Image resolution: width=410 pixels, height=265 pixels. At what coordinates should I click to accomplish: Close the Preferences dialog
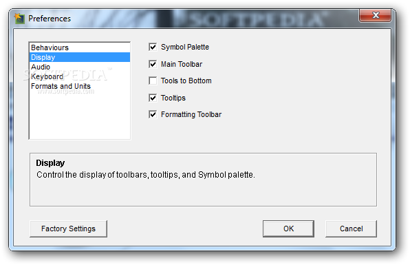(x=375, y=15)
